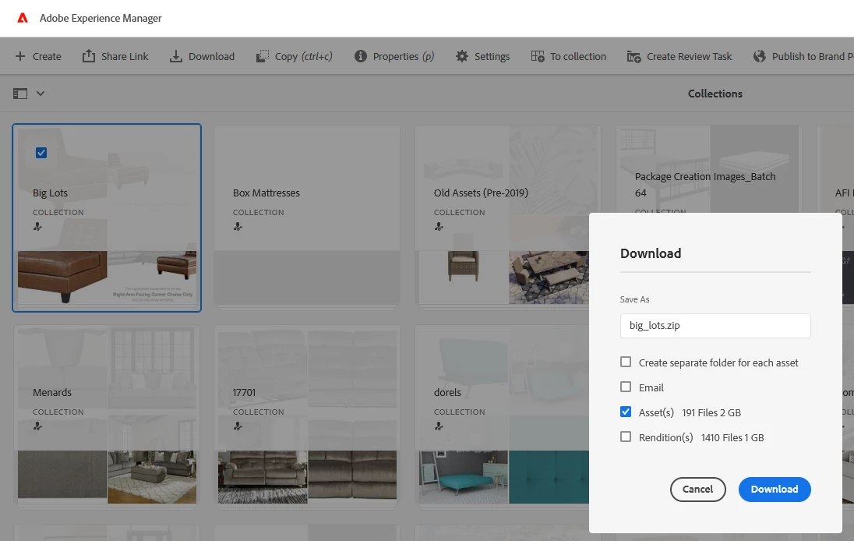This screenshot has width=854, height=541.
Task: Click the Create plus icon
Action: (20, 56)
